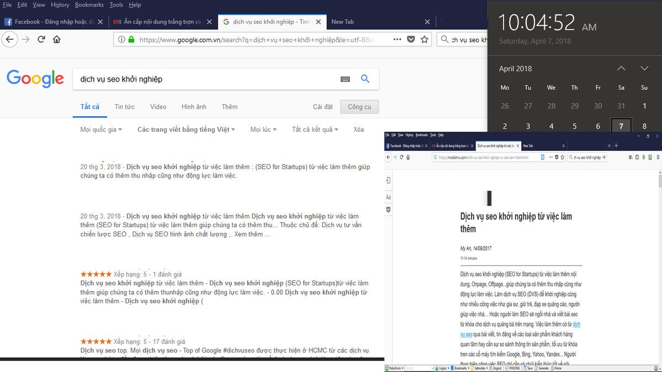Open page actions menu in Google window
662x372 pixels.
[397, 39]
